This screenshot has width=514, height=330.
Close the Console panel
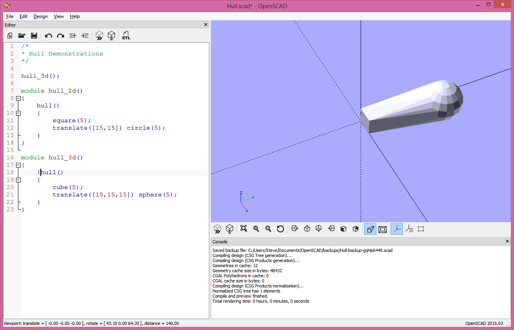pyautogui.click(x=507, y=241)
